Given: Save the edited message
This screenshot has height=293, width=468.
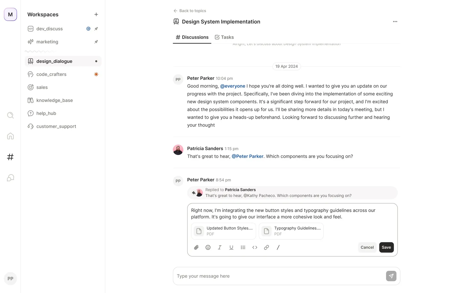Looking at the screenshot, I should [x=386, y=247].
